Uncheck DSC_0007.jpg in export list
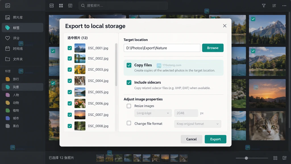This screenshot has height=164, width=291. pos(70,115)
